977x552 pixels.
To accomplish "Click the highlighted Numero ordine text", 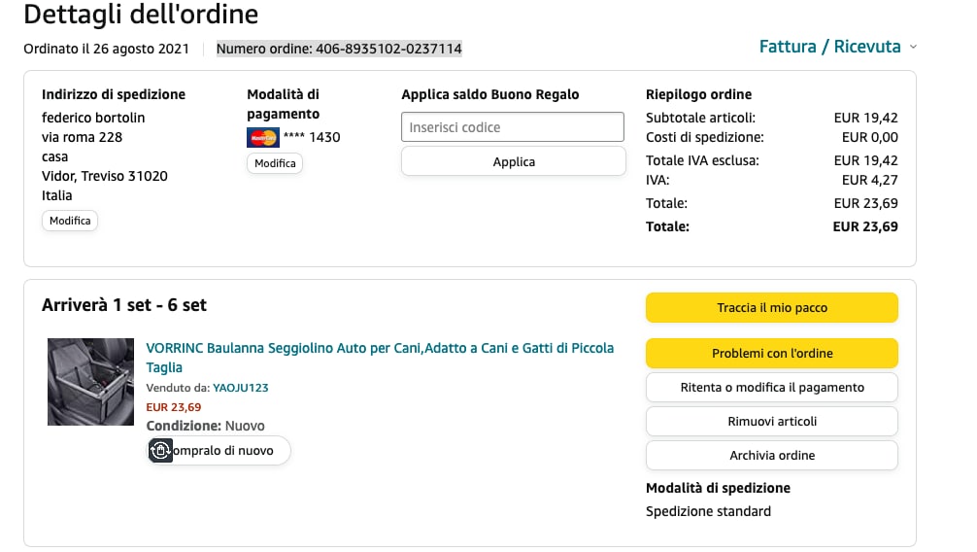I will 339,49.
